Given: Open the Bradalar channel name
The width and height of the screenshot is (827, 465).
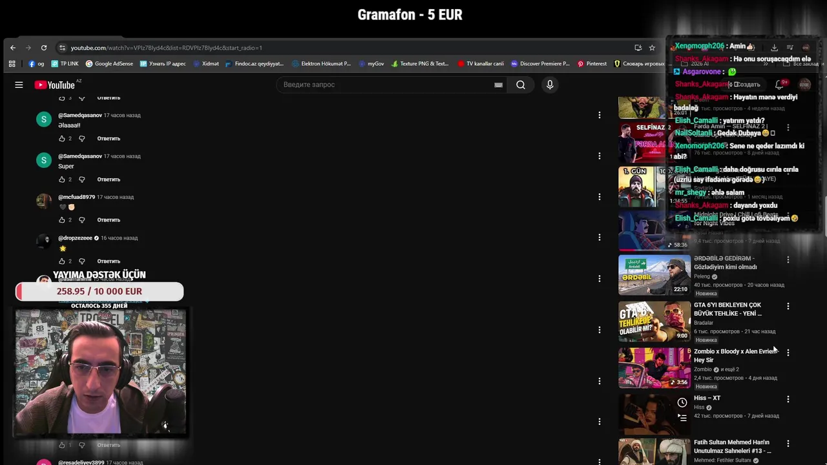Looking at the screenshot, I should tap(704, 323).
